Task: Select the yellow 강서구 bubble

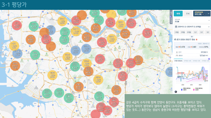Action: [62, 21]
